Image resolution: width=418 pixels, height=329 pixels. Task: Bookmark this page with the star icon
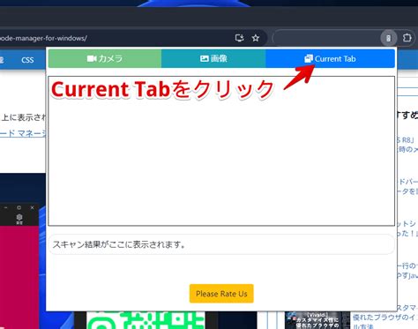(256, 38)
